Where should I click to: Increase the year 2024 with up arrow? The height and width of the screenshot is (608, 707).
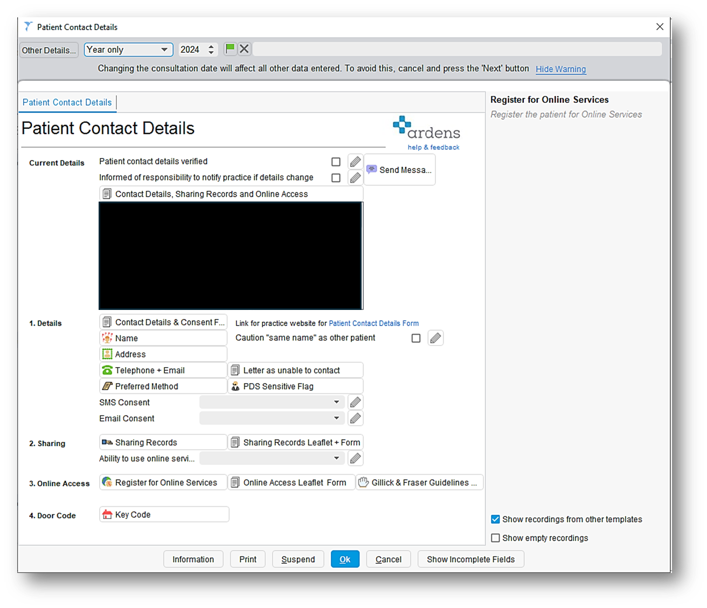click(211, 46)
